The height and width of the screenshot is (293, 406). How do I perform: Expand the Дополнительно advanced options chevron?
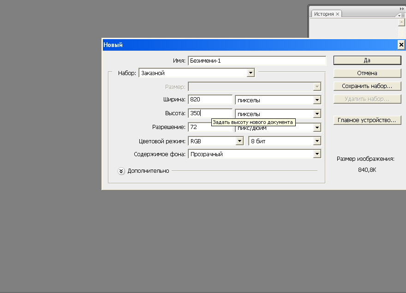(x=121, y=171)
